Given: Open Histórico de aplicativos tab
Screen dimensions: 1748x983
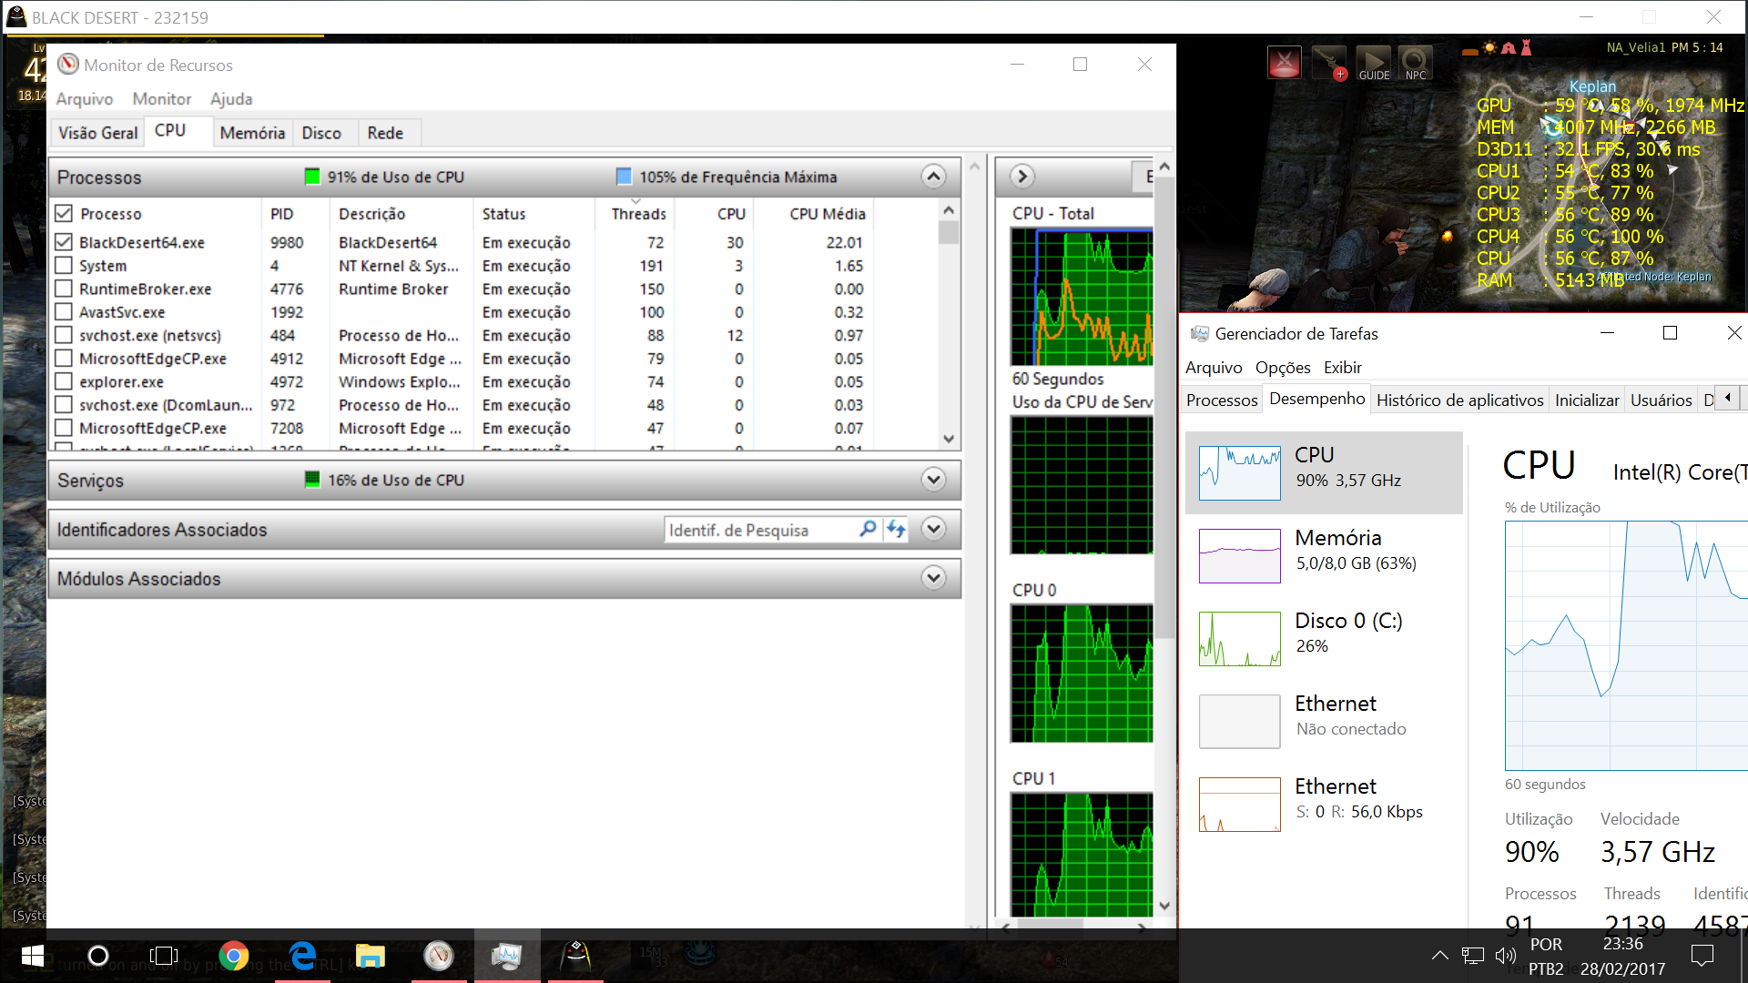Looking at the screenshot, I should pos(1459,400).
